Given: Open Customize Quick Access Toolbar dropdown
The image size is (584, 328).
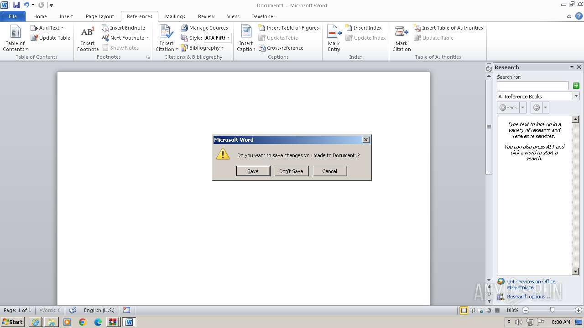Looking at the screenshot, I should point(51,5).
